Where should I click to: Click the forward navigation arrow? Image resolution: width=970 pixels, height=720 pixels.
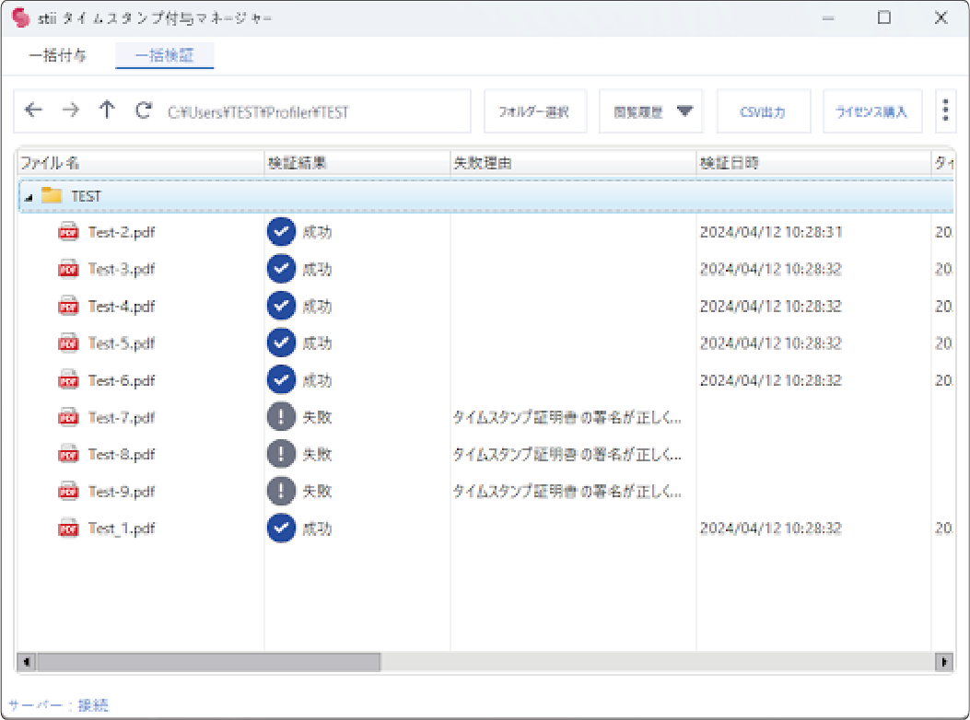tap(70, 110)
